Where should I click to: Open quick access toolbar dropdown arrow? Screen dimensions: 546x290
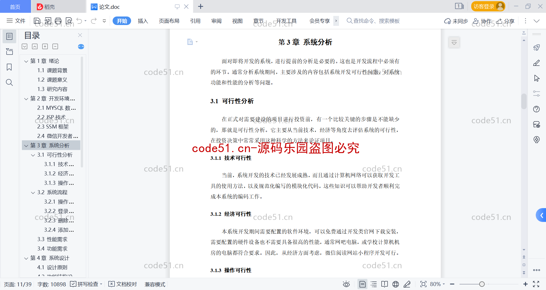(x=104, y=21)
